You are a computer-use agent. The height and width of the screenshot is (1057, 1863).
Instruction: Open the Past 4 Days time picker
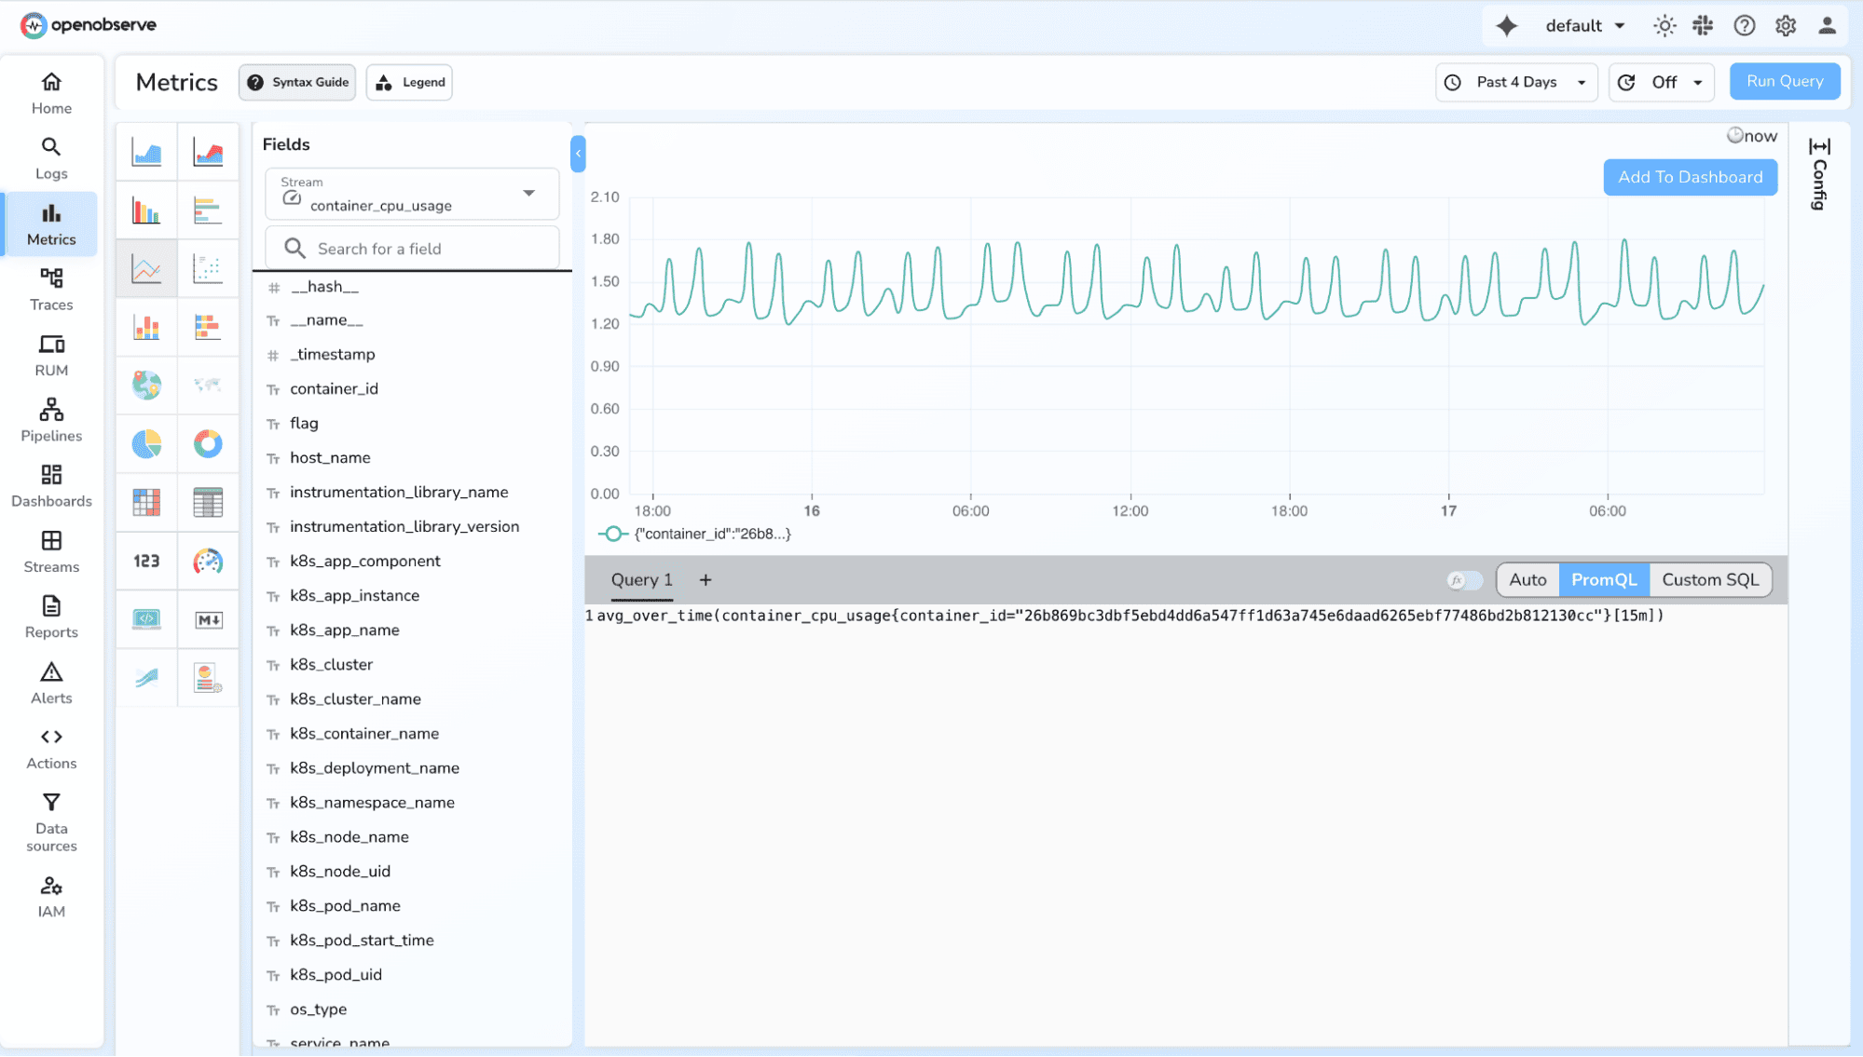coord(1516,82)
